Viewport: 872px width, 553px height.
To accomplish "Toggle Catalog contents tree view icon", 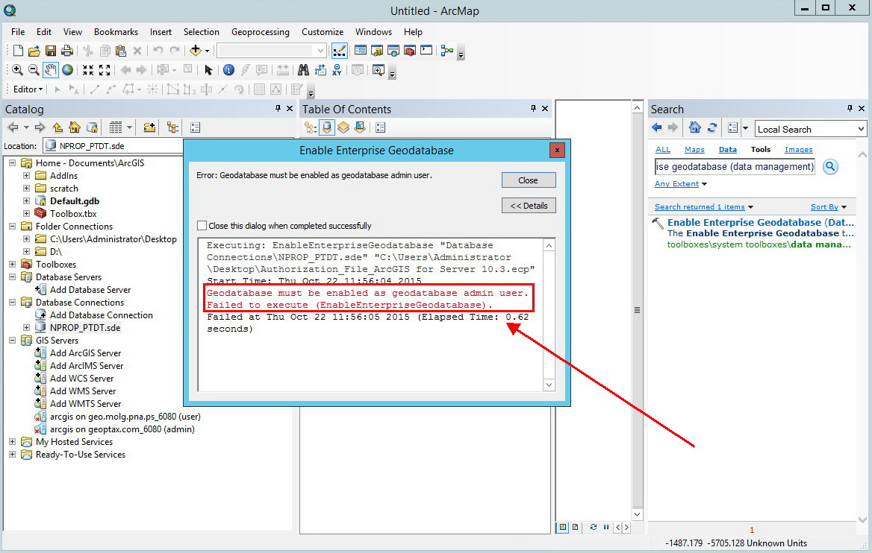I will pyautogui.click(x=172, y=127).
